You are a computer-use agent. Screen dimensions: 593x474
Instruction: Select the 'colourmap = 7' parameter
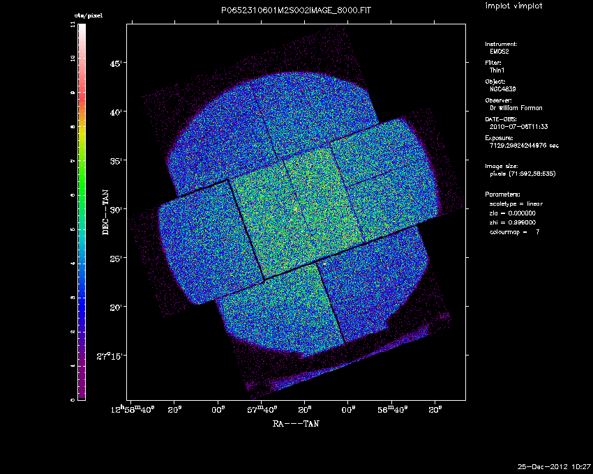tap(514, 232)
